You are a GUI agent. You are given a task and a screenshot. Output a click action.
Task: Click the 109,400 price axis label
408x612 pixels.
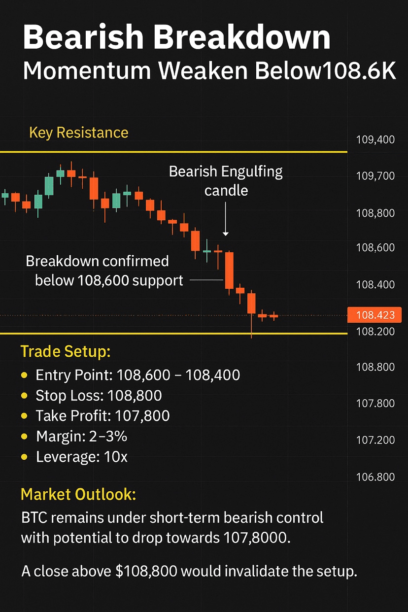point(375,140)
